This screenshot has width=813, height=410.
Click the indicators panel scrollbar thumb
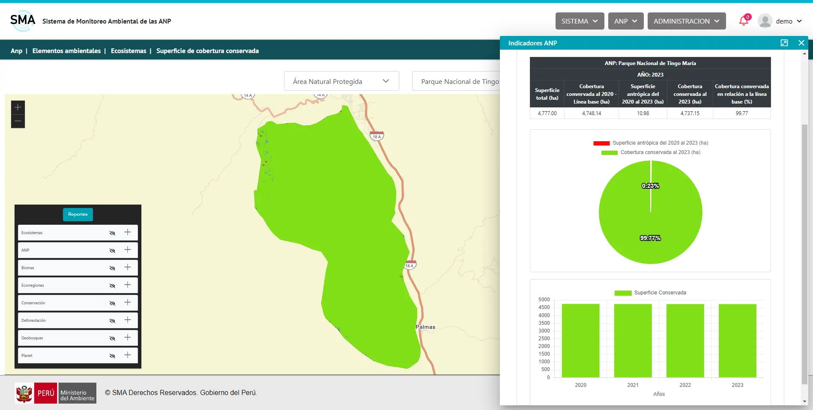(x=804, y=254)
